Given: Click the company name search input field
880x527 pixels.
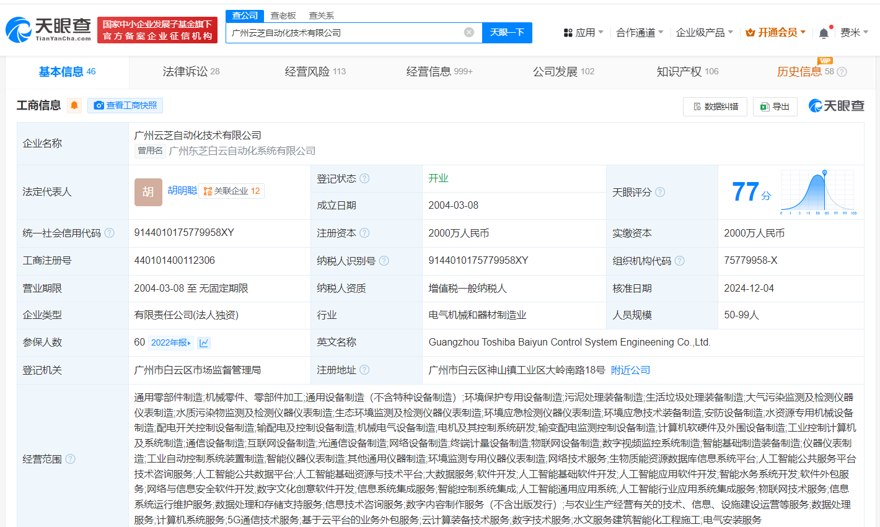Looking at the screenshot, I should (344, 32).
